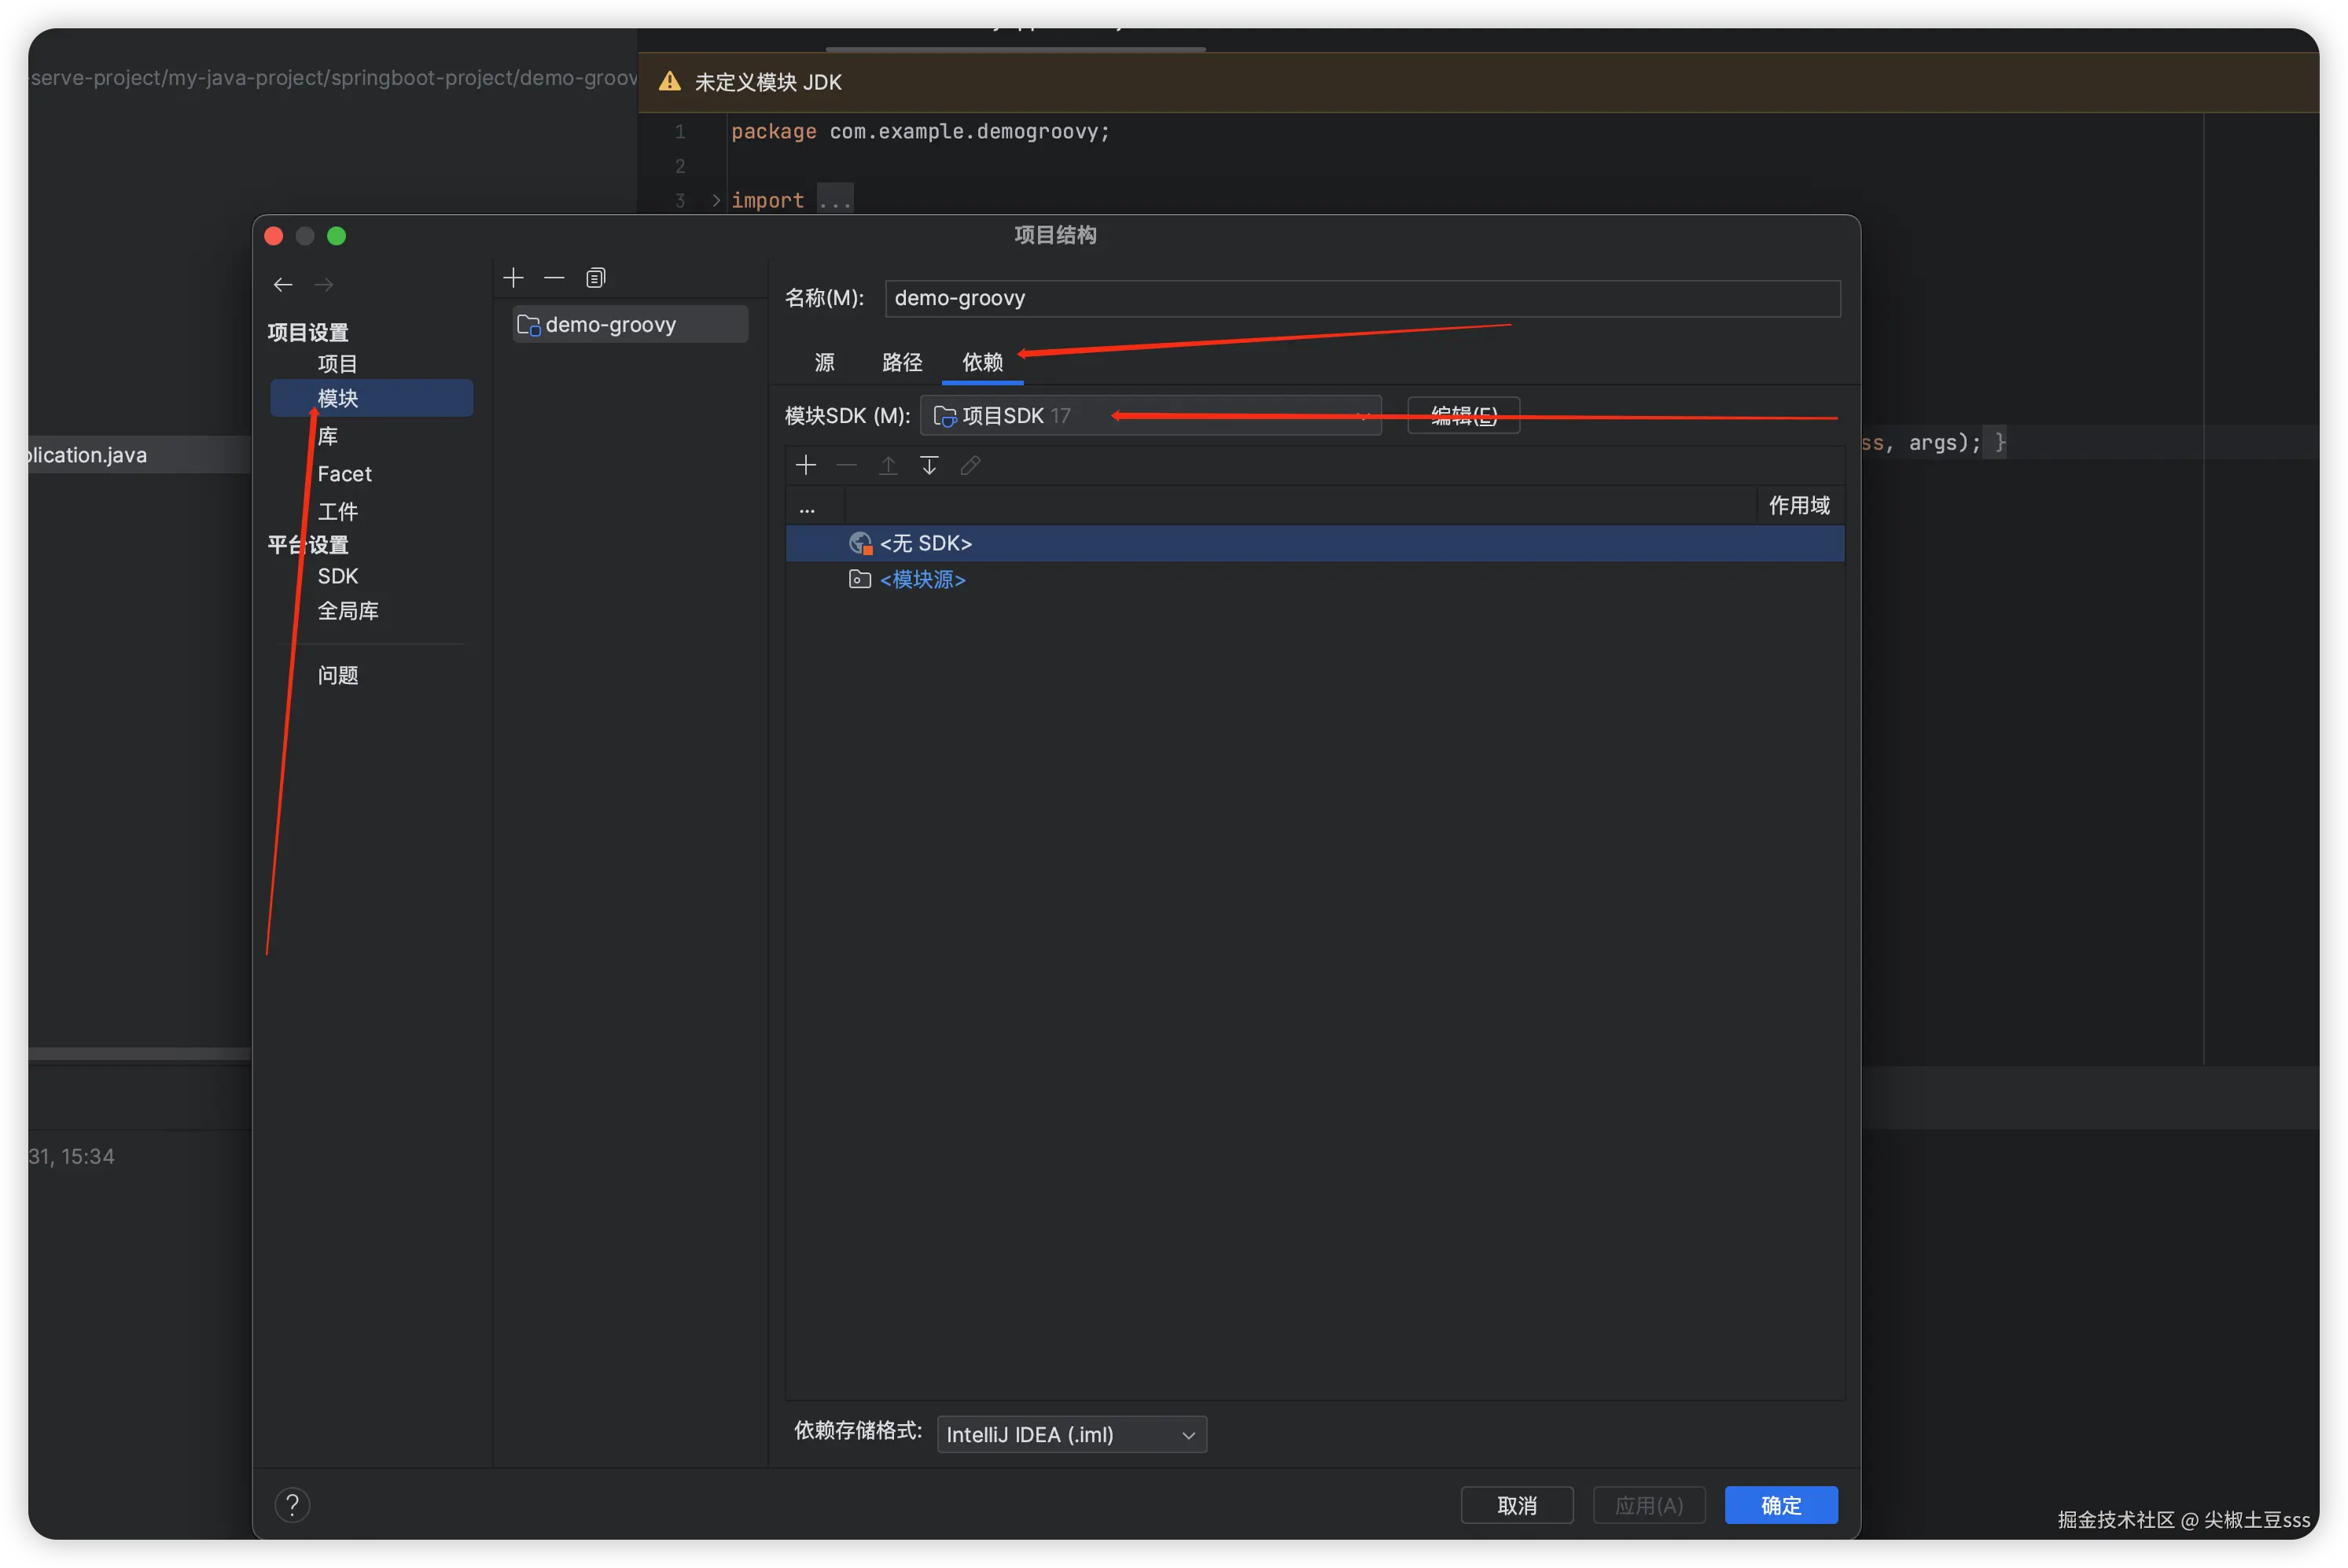Click the help question mark icon
Viewport: 2348px width, 1568px height.
[292, 1505]
